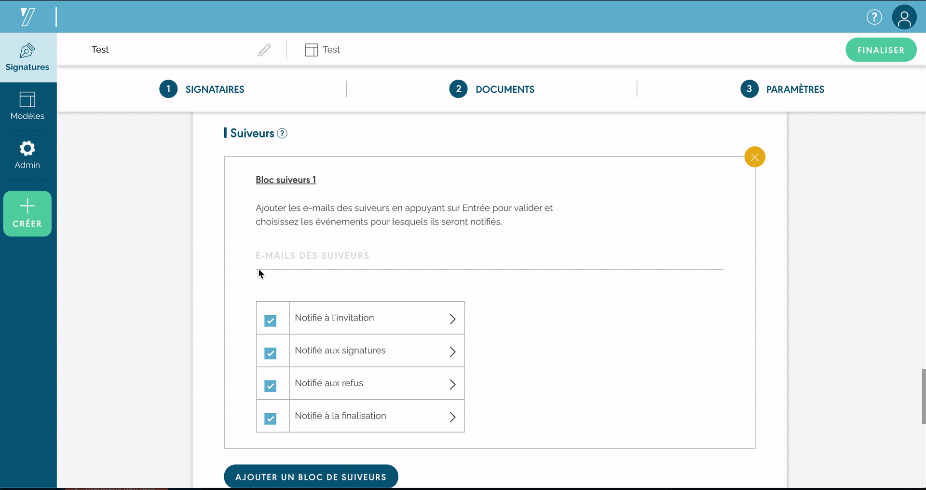Viewport: 926px width, 490px height.
Task: Expand Notifié à l'invitation chevron
Action: (452, 319)
